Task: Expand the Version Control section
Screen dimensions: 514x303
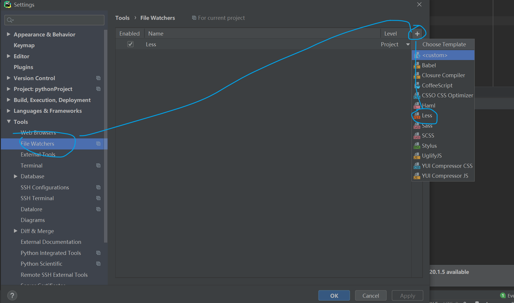Action: [8, 78]
